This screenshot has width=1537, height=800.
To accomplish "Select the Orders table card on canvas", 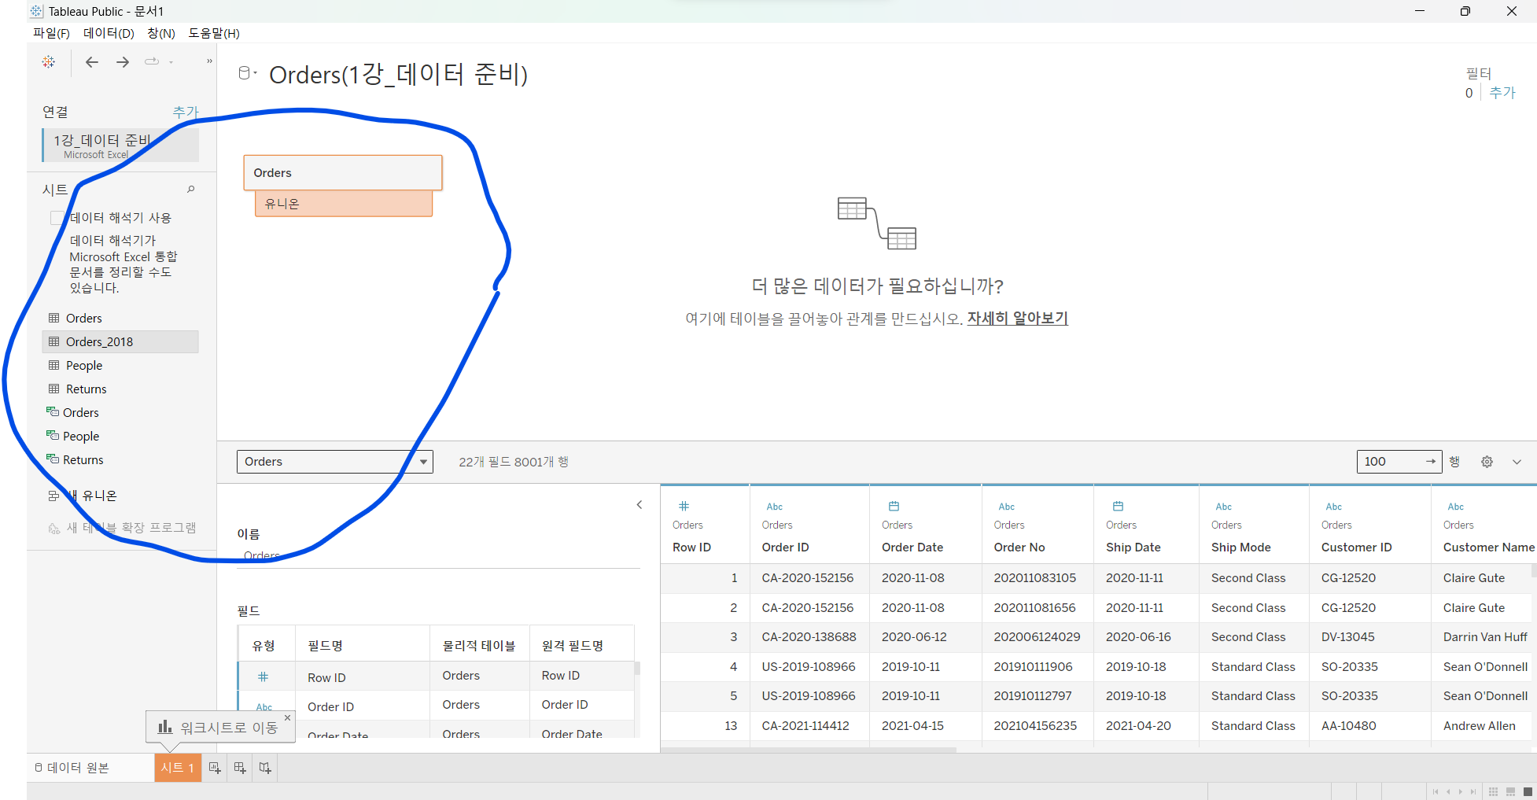I will point(343,173).
